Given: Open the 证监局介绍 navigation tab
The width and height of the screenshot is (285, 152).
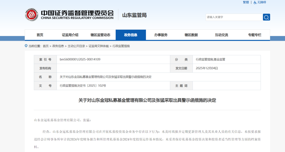Looking at the screenshot, I should tap(70, 35).
